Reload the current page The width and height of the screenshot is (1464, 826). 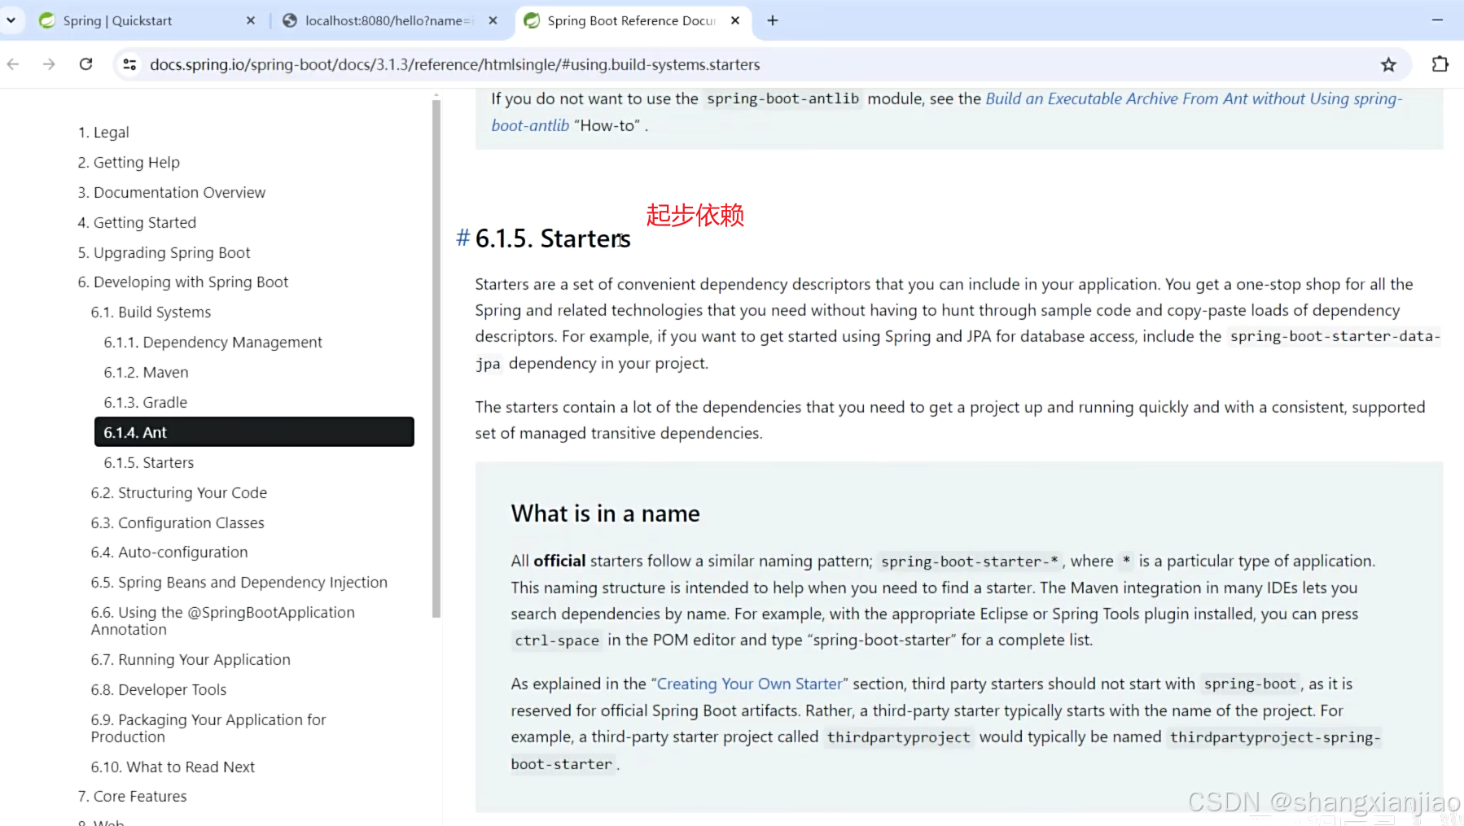click(x=85, y=64)
